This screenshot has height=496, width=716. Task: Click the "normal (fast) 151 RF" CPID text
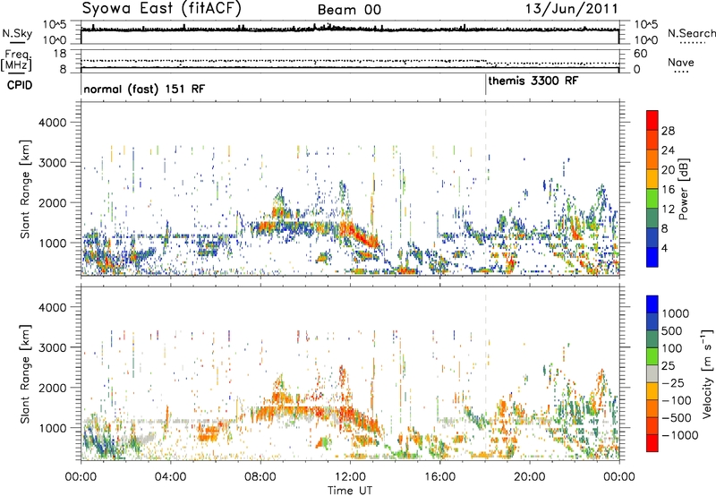click(x=144, y=89)
